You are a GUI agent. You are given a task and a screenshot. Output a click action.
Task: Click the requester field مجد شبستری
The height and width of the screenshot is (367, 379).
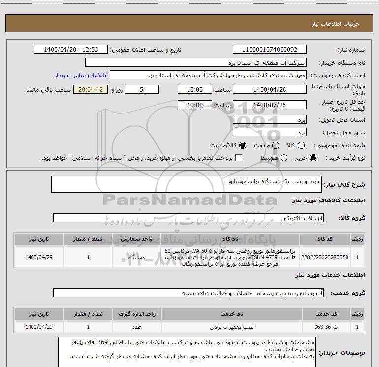pyautogui.click(x=208, y=75)
